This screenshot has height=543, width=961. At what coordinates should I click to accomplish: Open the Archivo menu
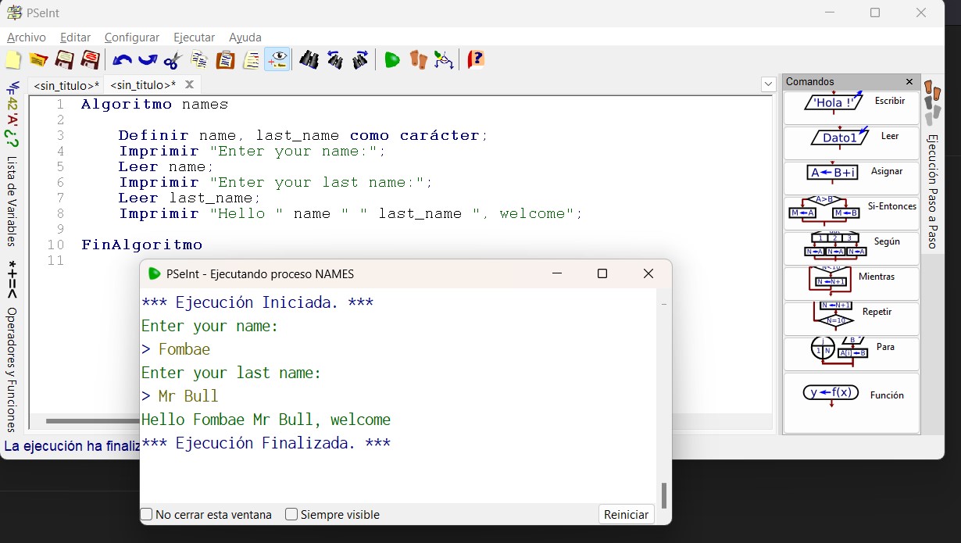pyautogui.click(x=27, y=38)
